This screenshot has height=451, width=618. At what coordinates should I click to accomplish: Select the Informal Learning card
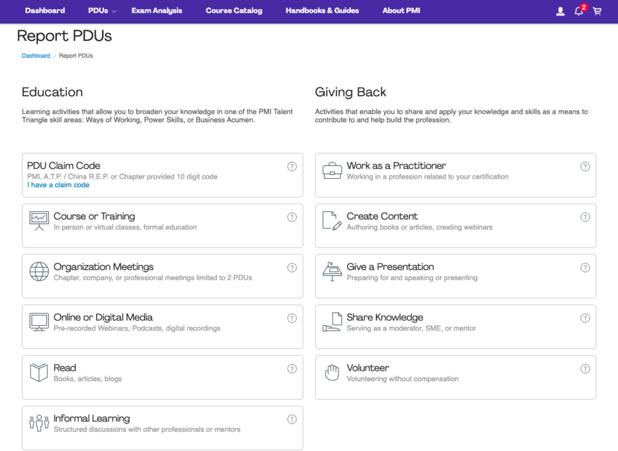[x=162, y=427]
